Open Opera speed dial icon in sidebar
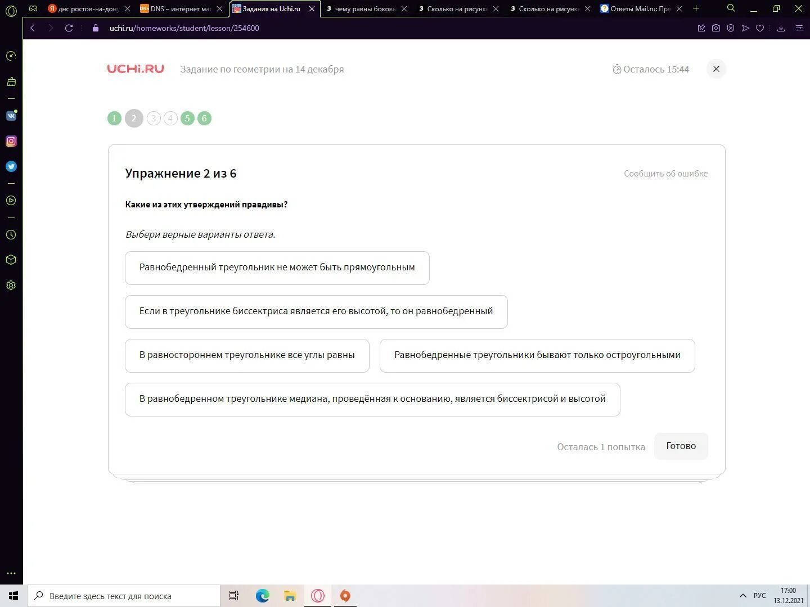This screenshot has height=607, width=810. coord(11,56)
